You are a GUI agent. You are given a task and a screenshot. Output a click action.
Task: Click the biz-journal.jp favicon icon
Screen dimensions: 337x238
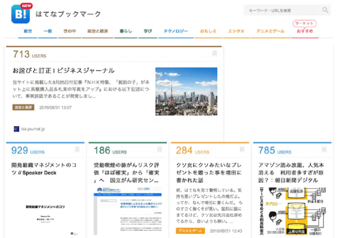(x=16, y=129)
